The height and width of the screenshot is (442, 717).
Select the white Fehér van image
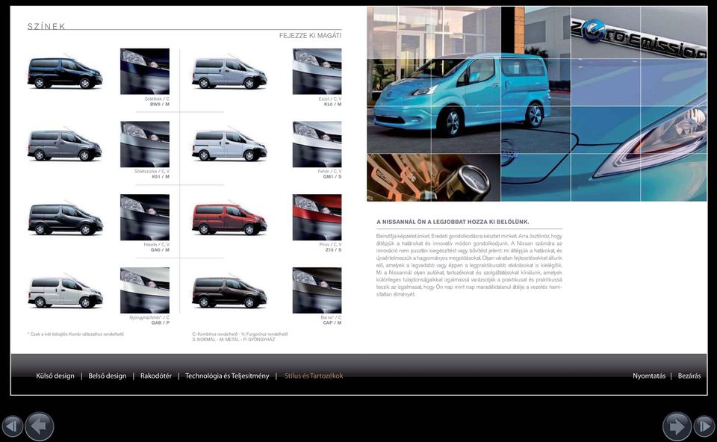[229, 145]
